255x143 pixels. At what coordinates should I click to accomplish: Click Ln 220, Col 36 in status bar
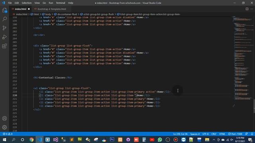coord(180,134)
